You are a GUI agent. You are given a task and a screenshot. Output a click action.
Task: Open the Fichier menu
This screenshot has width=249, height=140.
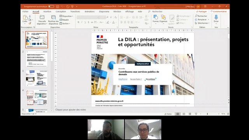click(x=25, y=12)
